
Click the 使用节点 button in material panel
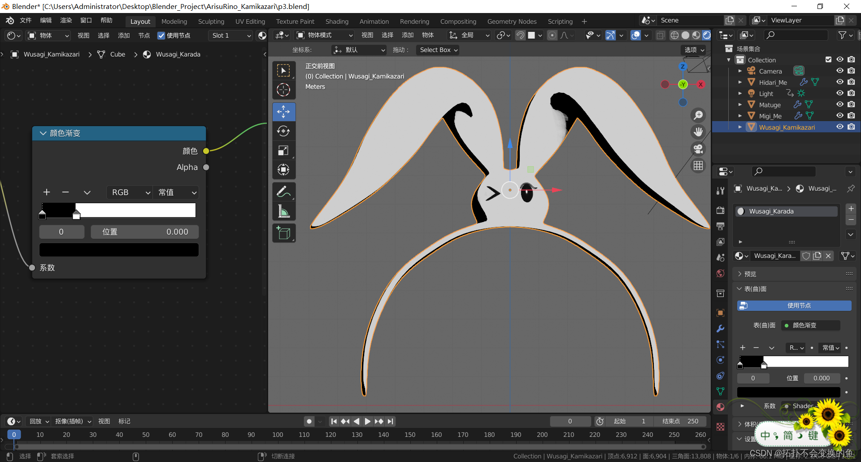(x=794, y=305)
